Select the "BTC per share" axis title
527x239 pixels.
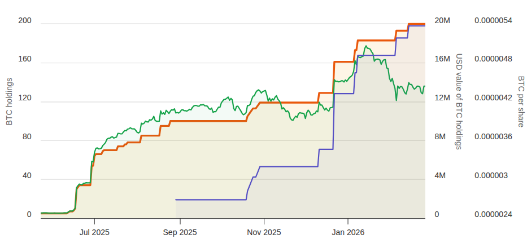pyautogui.click(x=520, y=102)
